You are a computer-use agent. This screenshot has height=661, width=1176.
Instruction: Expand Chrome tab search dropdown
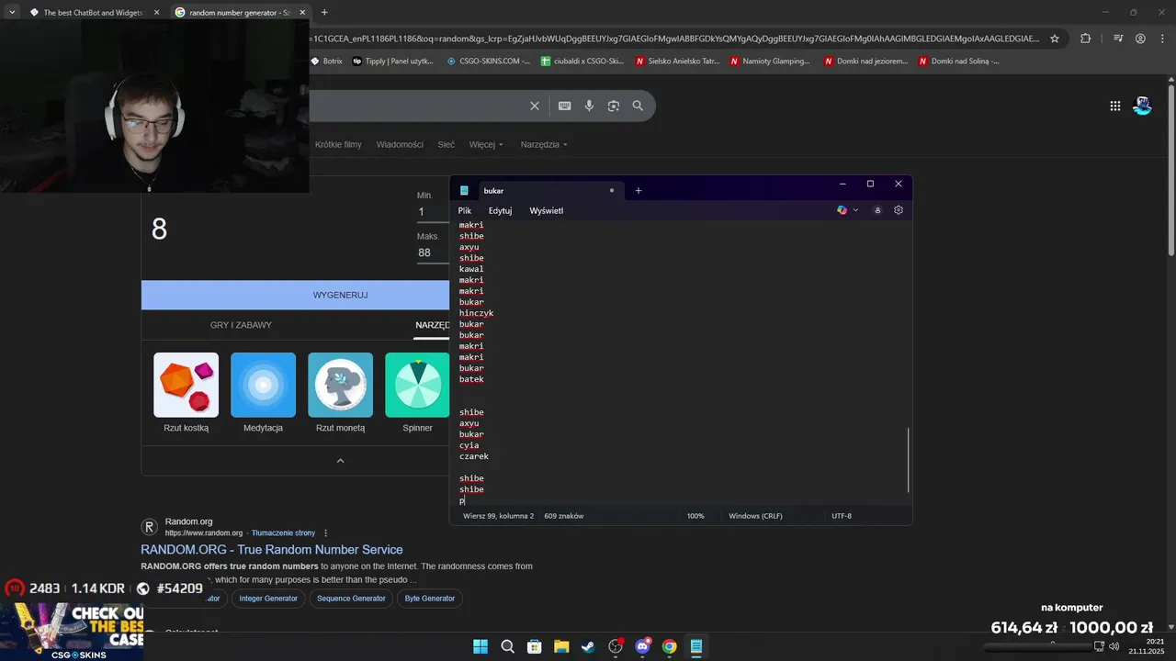[x=12, y=12]
